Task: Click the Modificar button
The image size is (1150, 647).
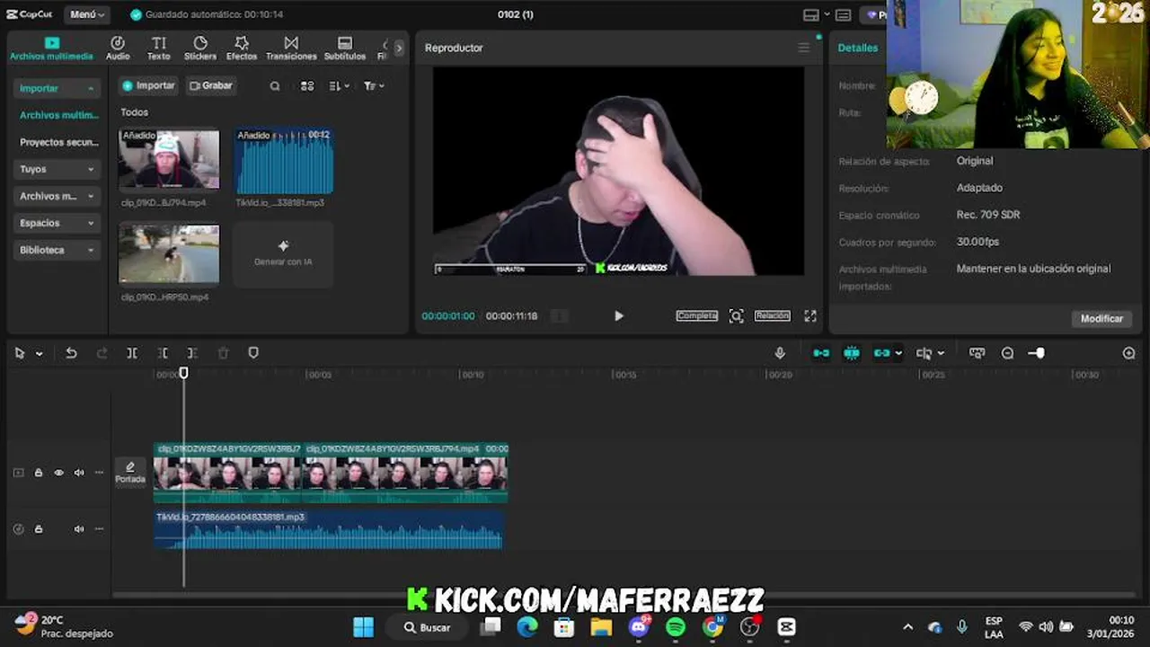Action: coord(1101,319)
